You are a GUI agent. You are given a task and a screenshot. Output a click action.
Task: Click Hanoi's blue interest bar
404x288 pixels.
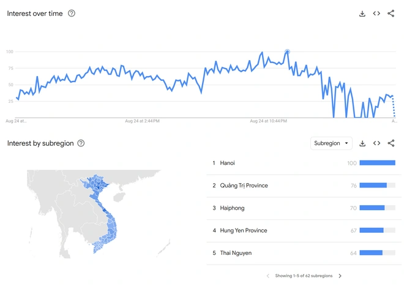[377, 163]
